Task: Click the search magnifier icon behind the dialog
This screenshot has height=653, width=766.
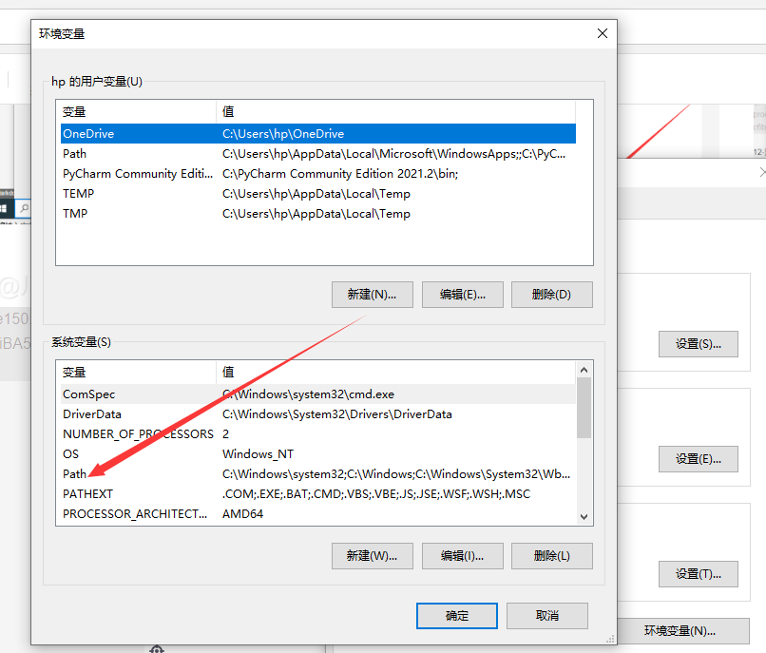Action: point(24,209)
